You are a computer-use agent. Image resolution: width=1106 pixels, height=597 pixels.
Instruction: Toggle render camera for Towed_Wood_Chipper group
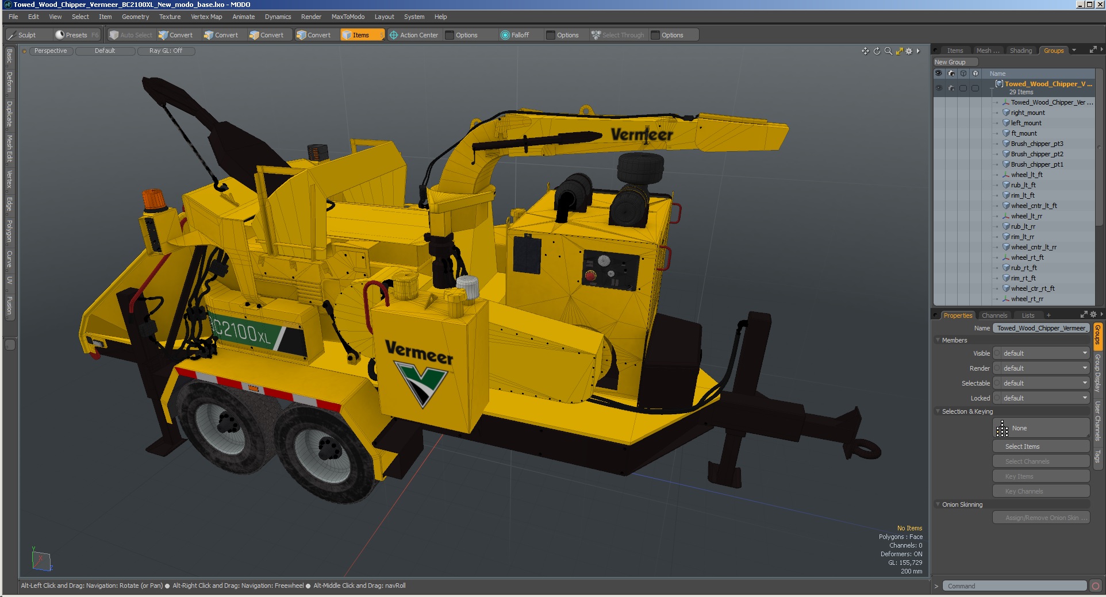(x=951, y=88)
